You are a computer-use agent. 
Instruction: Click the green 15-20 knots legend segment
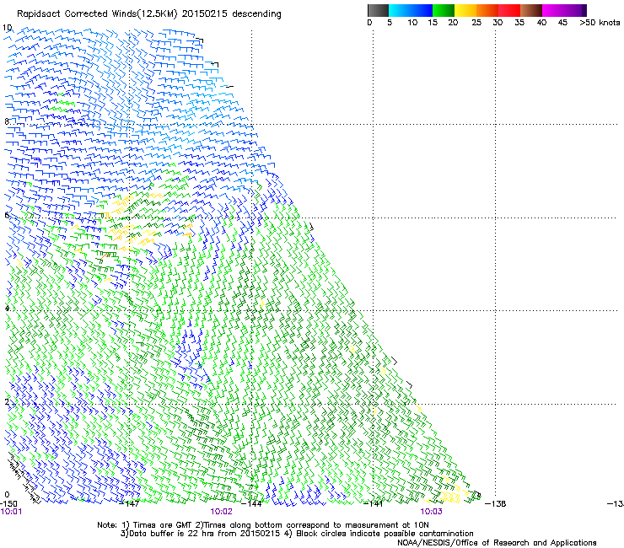click(x=444, y=10)
